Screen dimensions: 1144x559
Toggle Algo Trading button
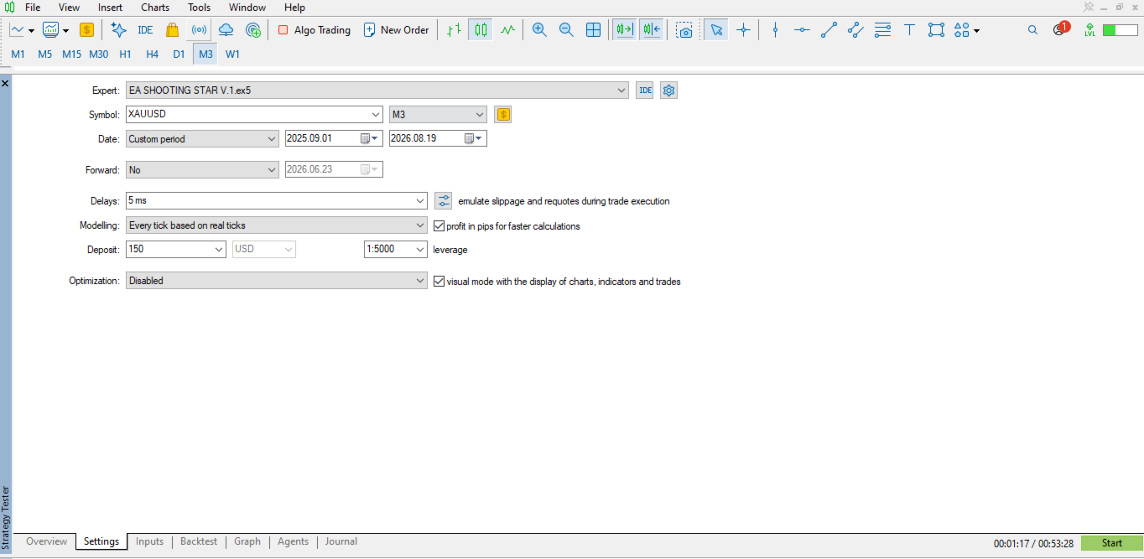pyautogui.click(x=314, y=30)
